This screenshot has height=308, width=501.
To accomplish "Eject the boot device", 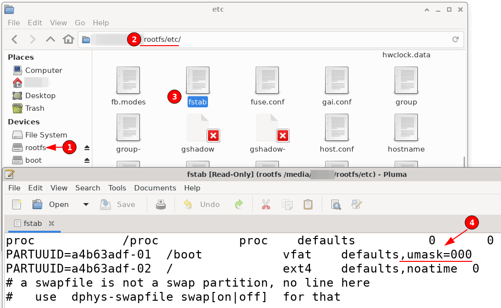I will coord(87,160).
